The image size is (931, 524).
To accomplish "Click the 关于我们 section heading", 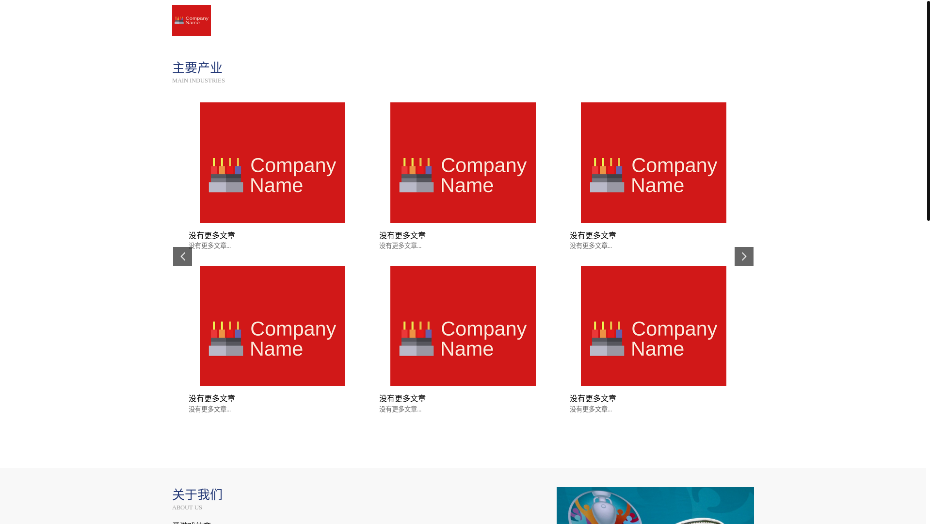I will [x=197, y=494].
